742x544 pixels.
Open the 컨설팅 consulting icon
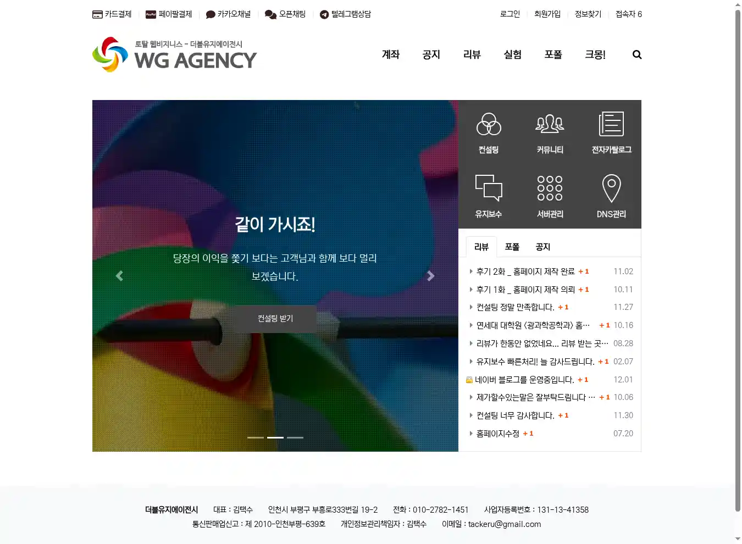[489, 125]
